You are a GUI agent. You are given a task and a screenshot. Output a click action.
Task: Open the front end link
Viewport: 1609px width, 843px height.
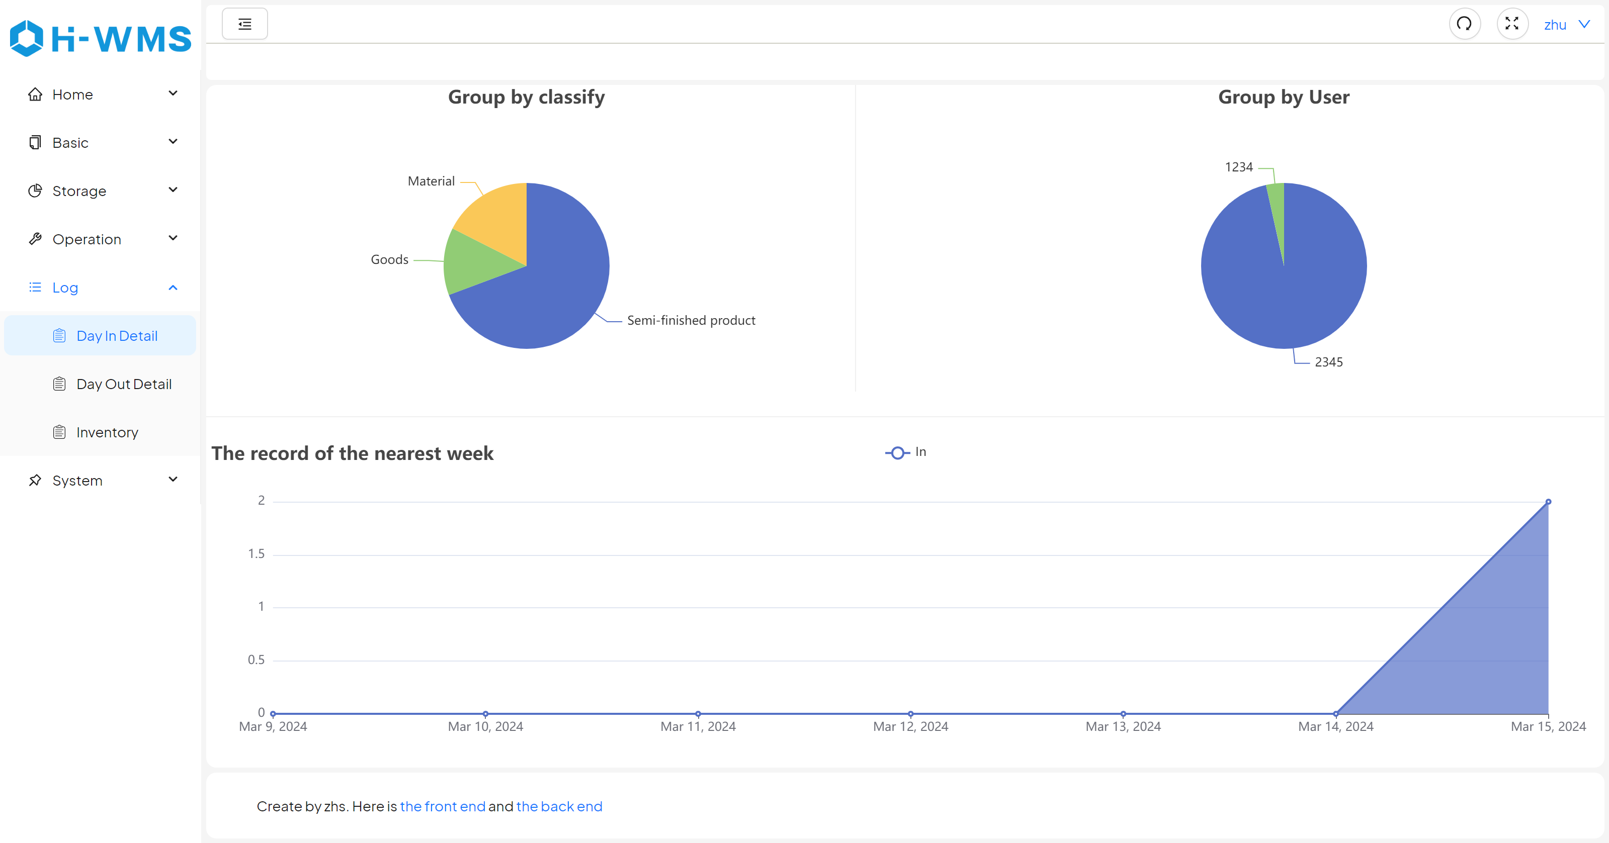point(442,806)
